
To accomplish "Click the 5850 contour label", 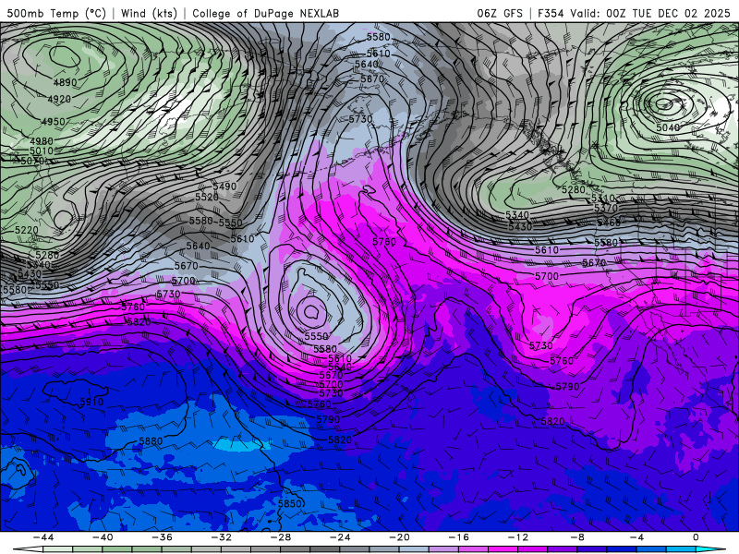I will [289, 503].
